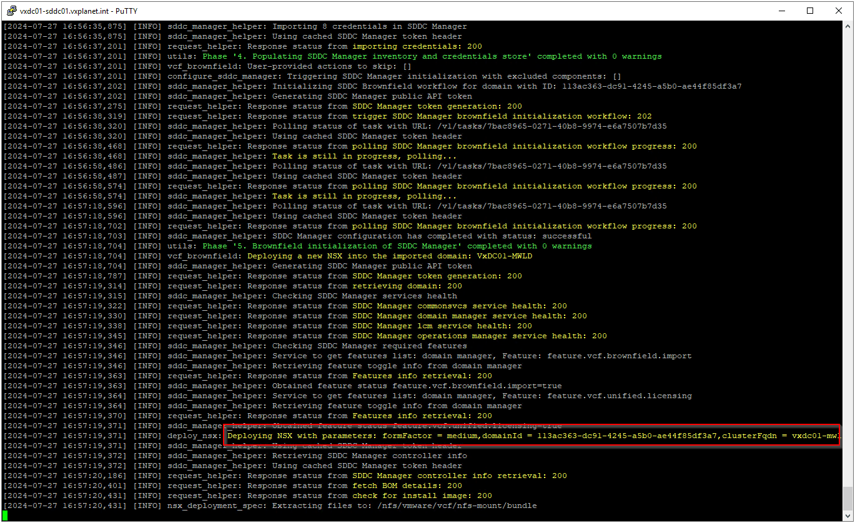Image resolution: width=855 pixels, height=523 pixels.
Task: Click "check for install image: 200" text
Action: tap(422, 496)
